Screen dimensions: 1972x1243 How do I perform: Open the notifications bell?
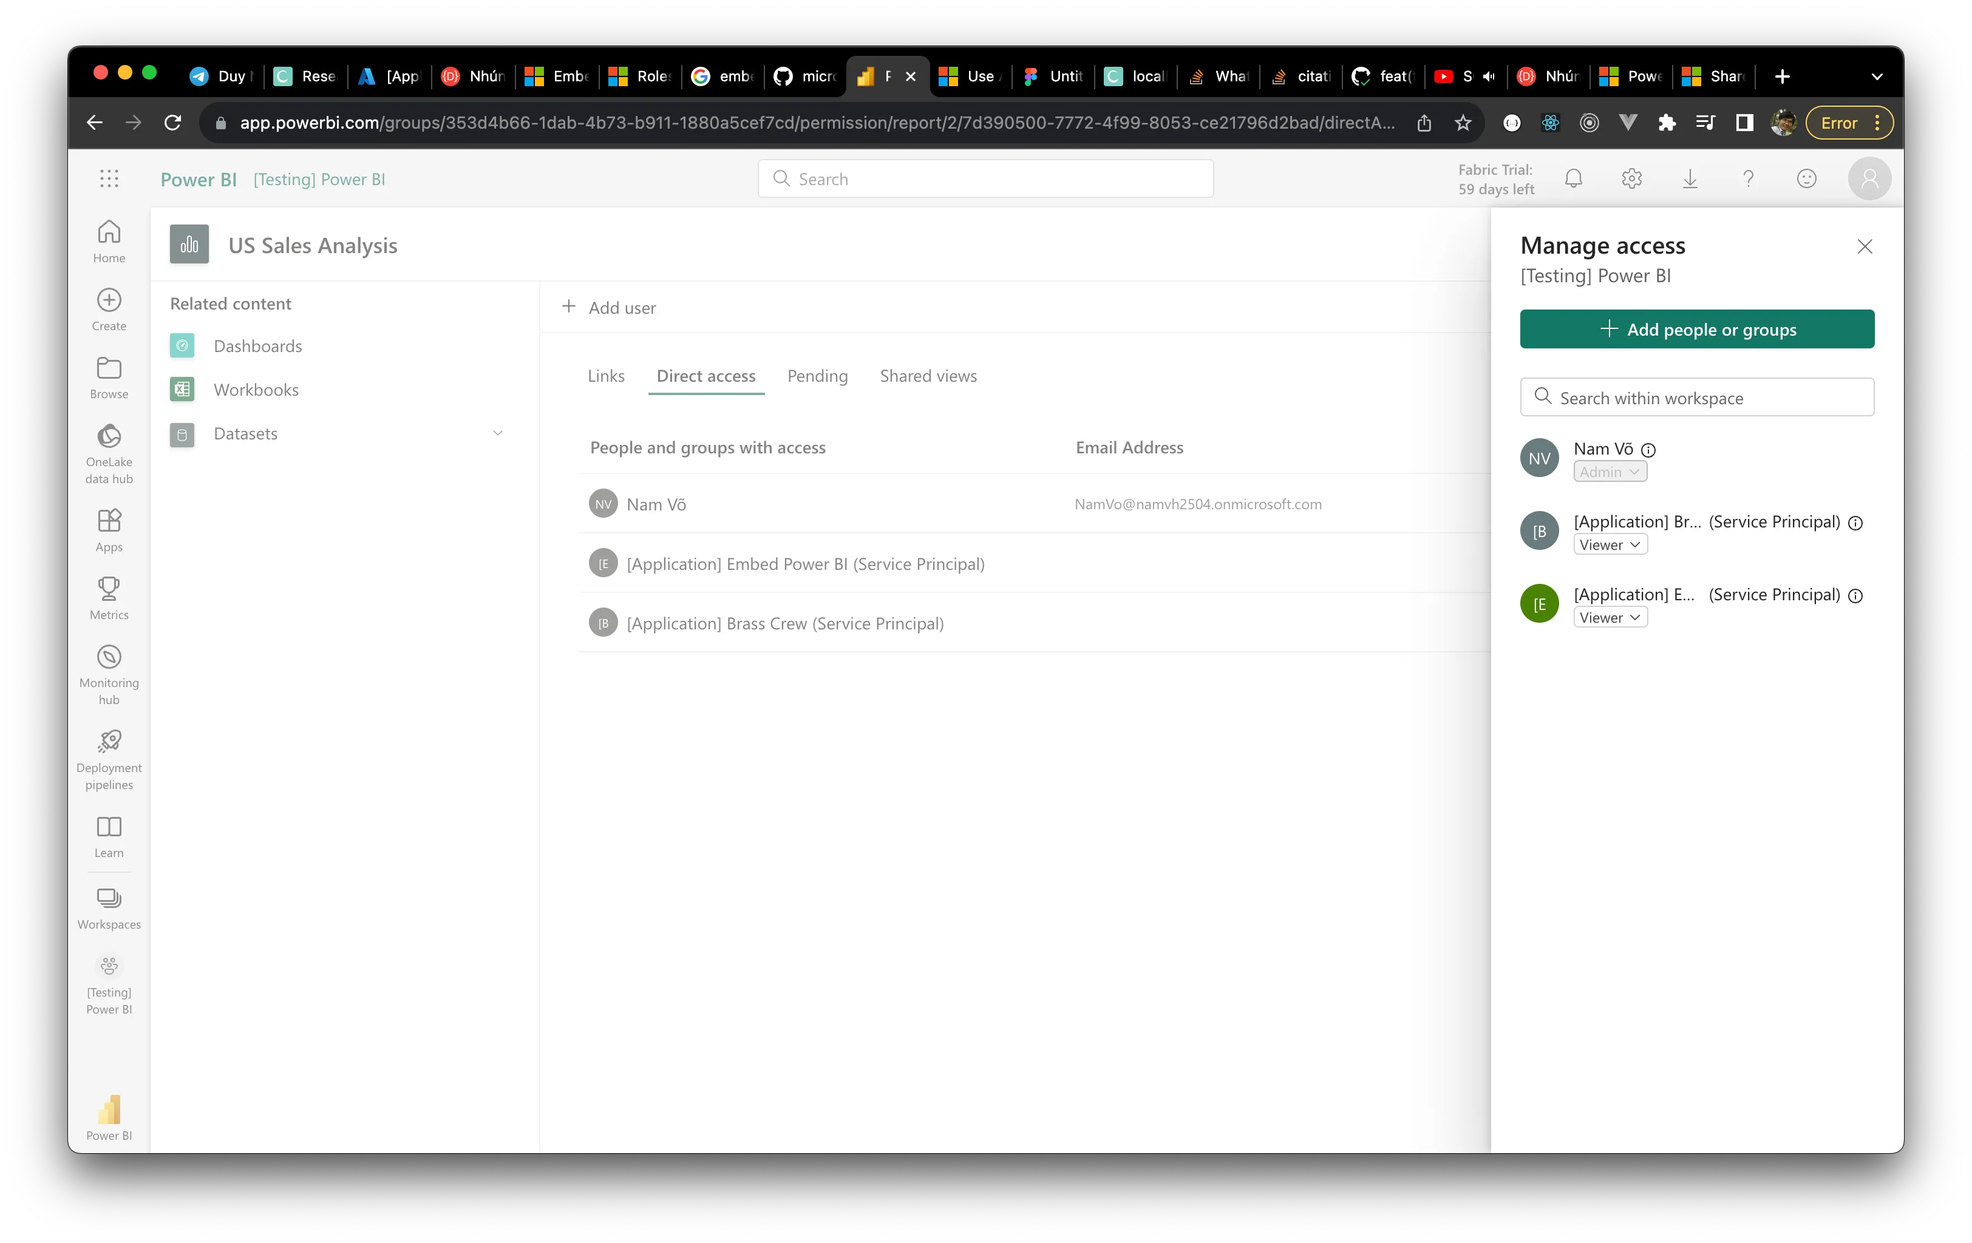1573,178
